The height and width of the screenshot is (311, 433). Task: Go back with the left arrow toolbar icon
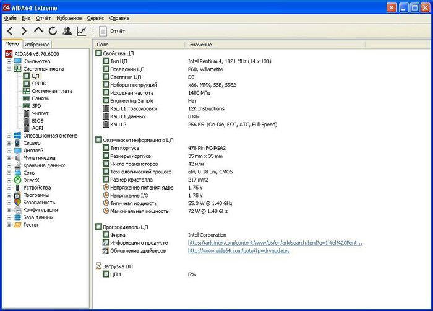click(x=10, y=31)
